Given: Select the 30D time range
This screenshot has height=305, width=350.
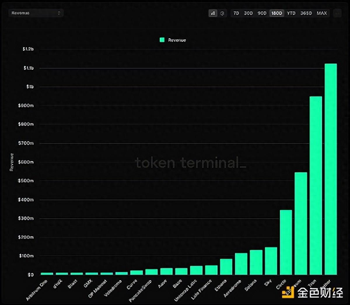Looking at the screenshot, I should 248,13.
